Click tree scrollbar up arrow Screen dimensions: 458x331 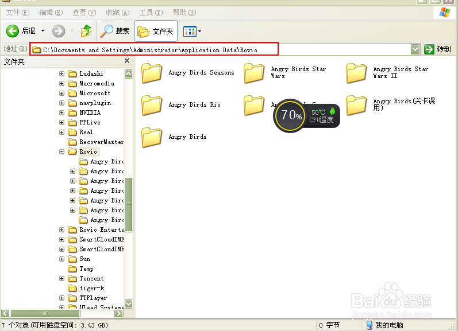click(129, 73)
